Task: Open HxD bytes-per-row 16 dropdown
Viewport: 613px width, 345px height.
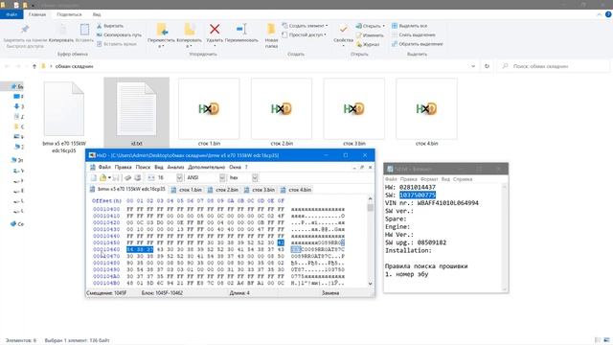Action: pyautogui.click(x=179, y=177)
